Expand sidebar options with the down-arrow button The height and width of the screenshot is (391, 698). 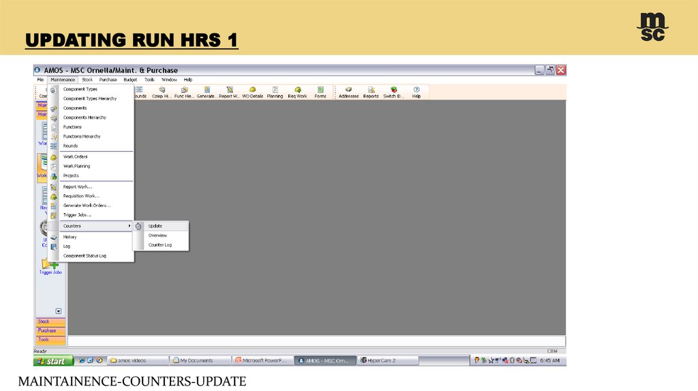59,311
